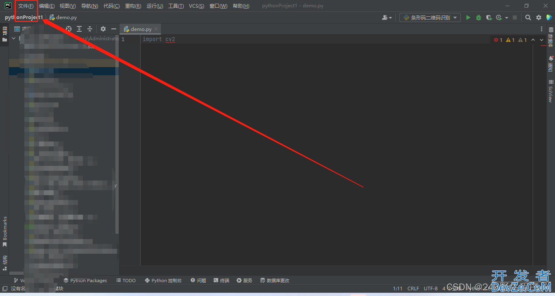
Task: Toggle the 结构 structure tool window
Action: pyautogui.click(x=4, y=263)
